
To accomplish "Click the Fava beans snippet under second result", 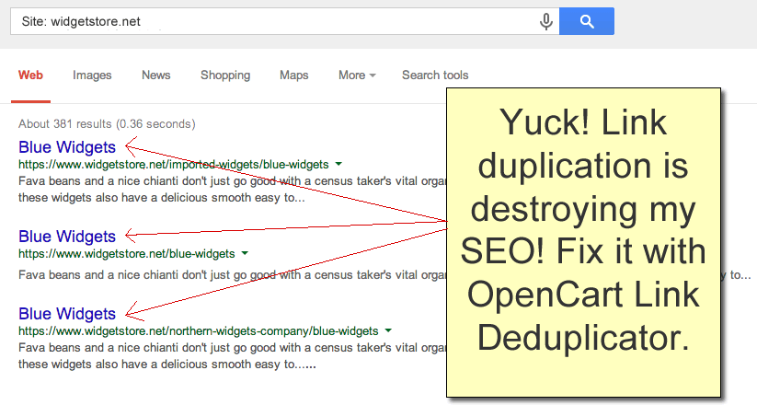I will (x=232, y=275).
